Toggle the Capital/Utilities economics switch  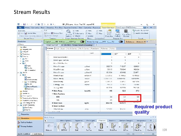tap(82, 42)
